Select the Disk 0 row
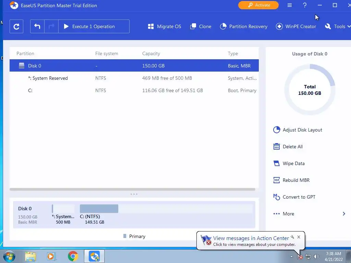 point(134,65)
